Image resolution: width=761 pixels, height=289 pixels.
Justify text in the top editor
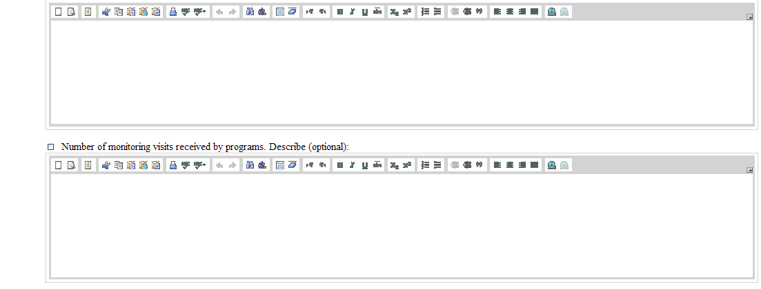coord(534,12)
